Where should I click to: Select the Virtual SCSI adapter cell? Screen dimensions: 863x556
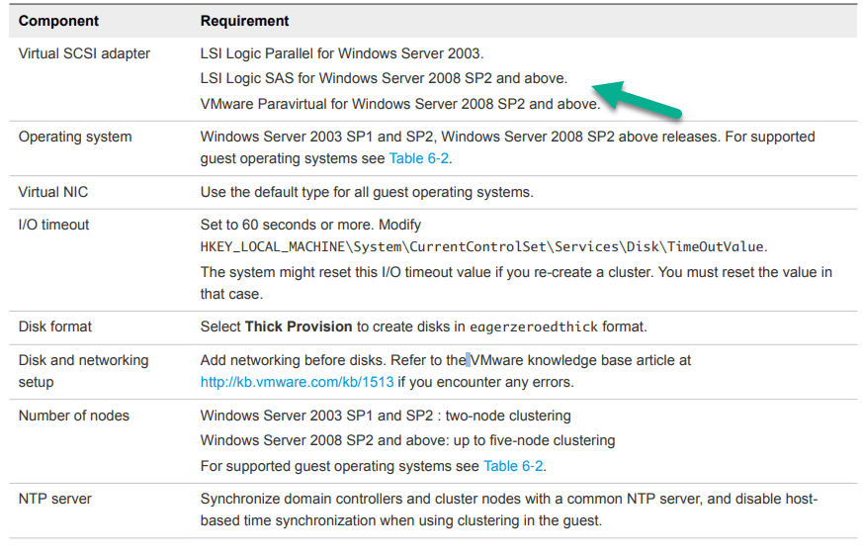tap(84, 53)
